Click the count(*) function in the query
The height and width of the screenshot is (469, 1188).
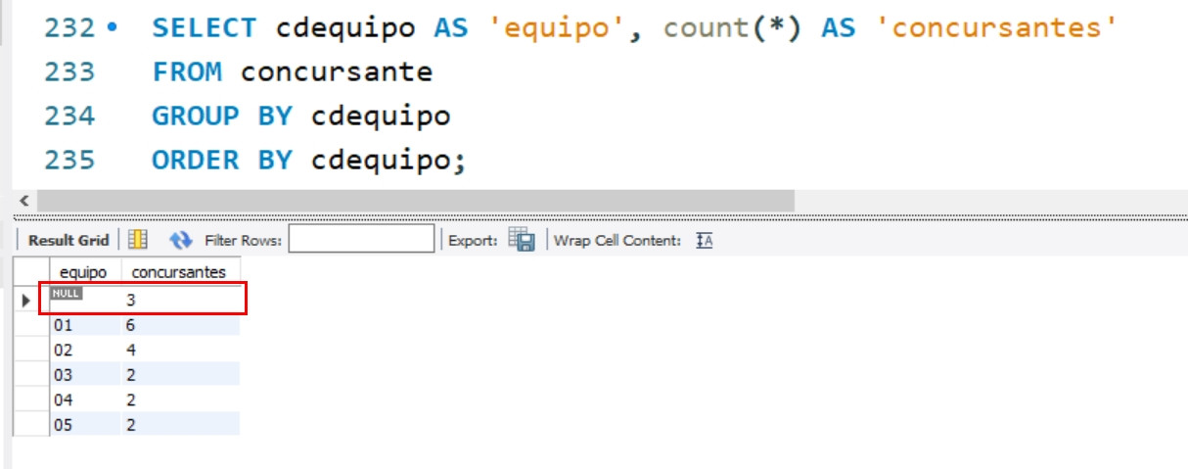733,27
